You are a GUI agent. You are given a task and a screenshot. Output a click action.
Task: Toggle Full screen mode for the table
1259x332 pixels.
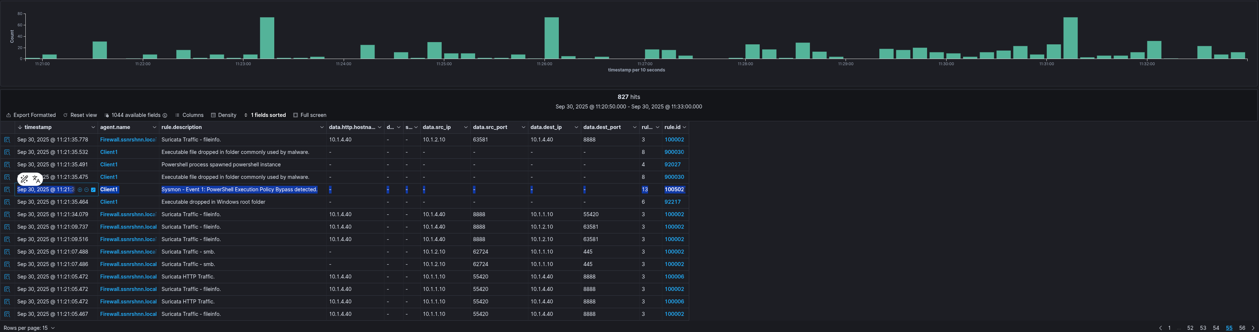tap(310, 115)
